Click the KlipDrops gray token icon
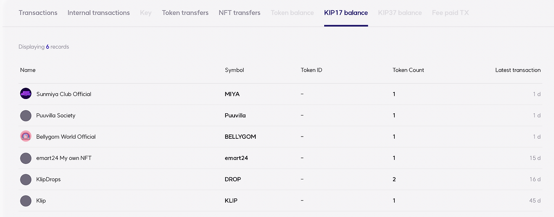The image size is (554, 217). coord(26,179)
